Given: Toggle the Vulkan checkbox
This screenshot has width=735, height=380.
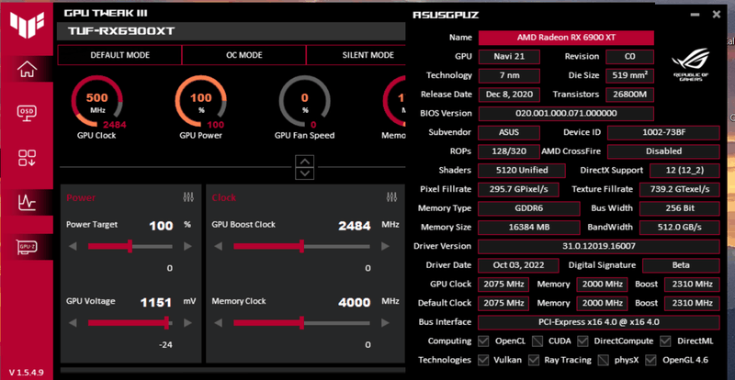Looking at the screenshot, I should pos(483,361).
